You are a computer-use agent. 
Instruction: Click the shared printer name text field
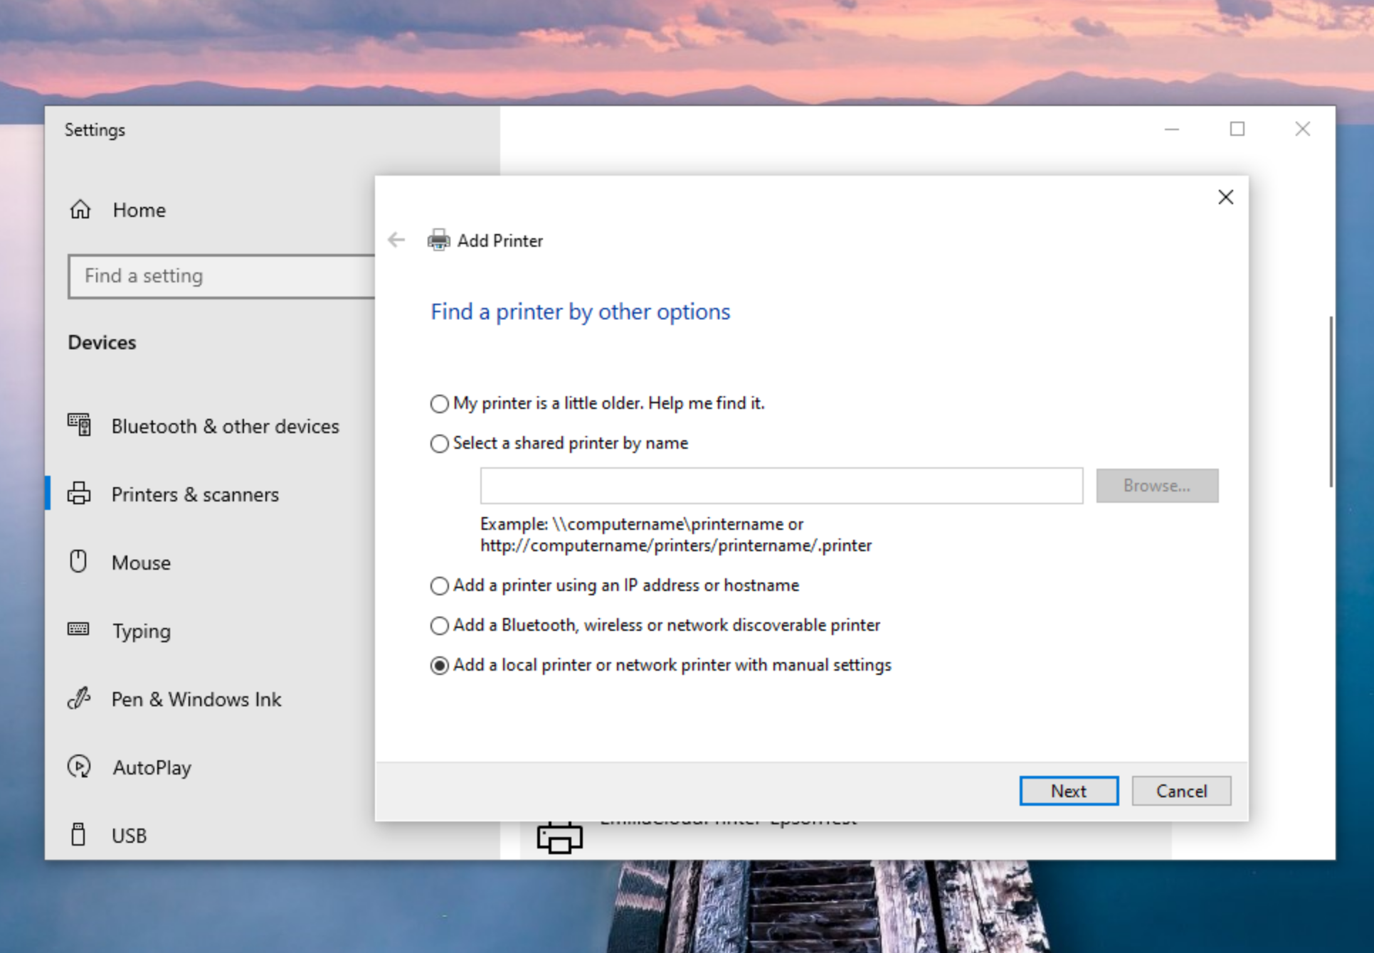(781, 486)
